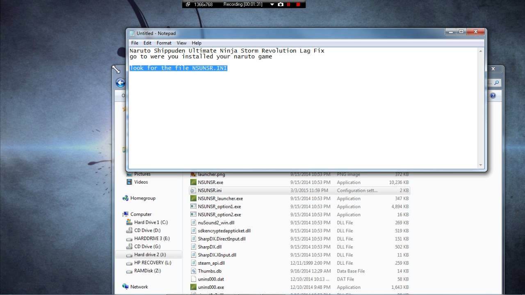Open Hard Drive 1 (C:)

(151, 222)
